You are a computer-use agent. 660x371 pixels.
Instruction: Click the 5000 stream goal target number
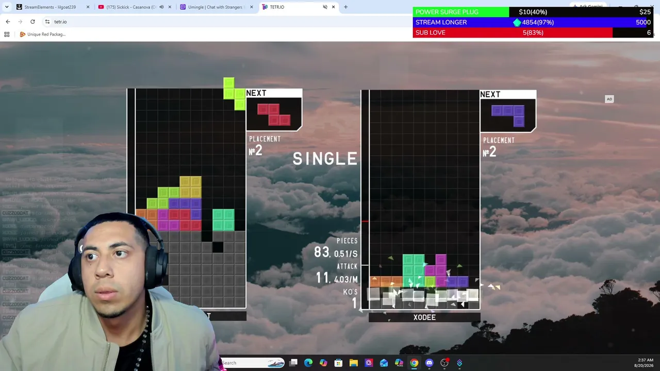point(643,22)
